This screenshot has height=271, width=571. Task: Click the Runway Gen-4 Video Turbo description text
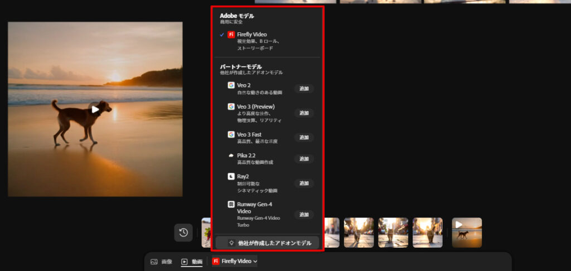[259, 221]
